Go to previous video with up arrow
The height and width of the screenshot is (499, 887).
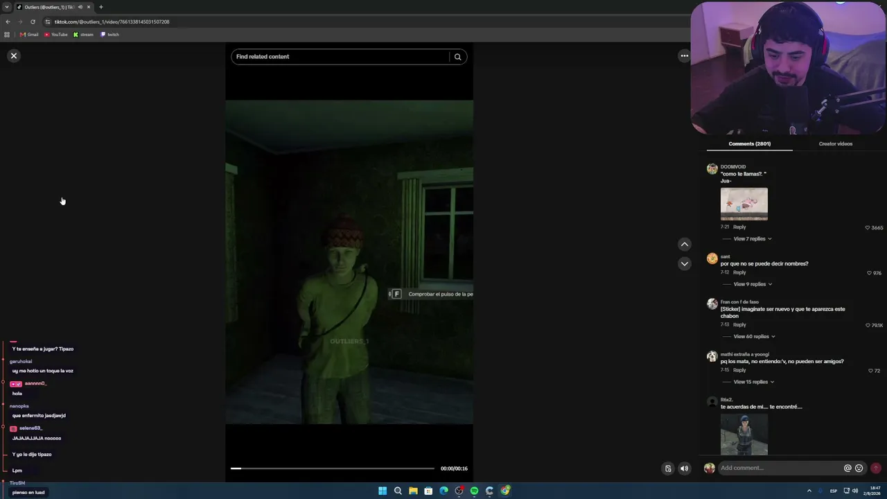684,244
